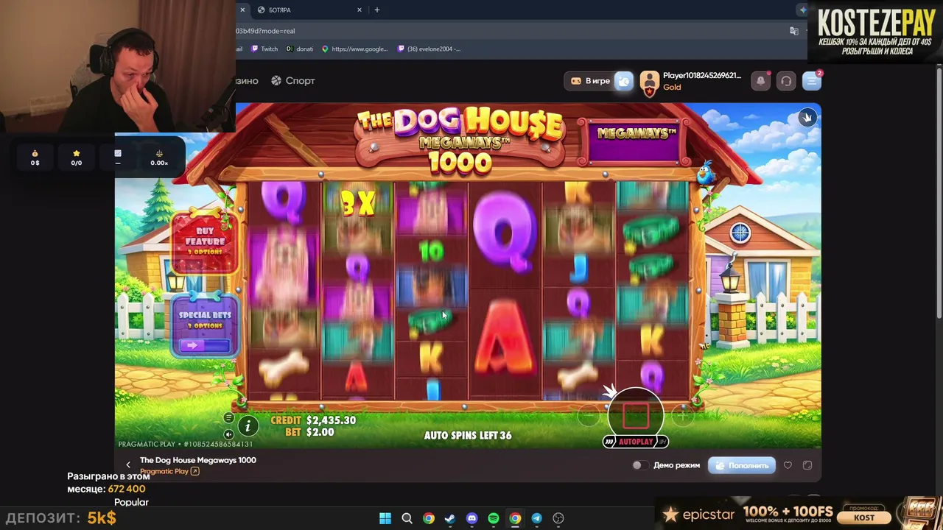943x530 pixels.
Task: Open the Спорт section
Action: (x=292, y=81)
